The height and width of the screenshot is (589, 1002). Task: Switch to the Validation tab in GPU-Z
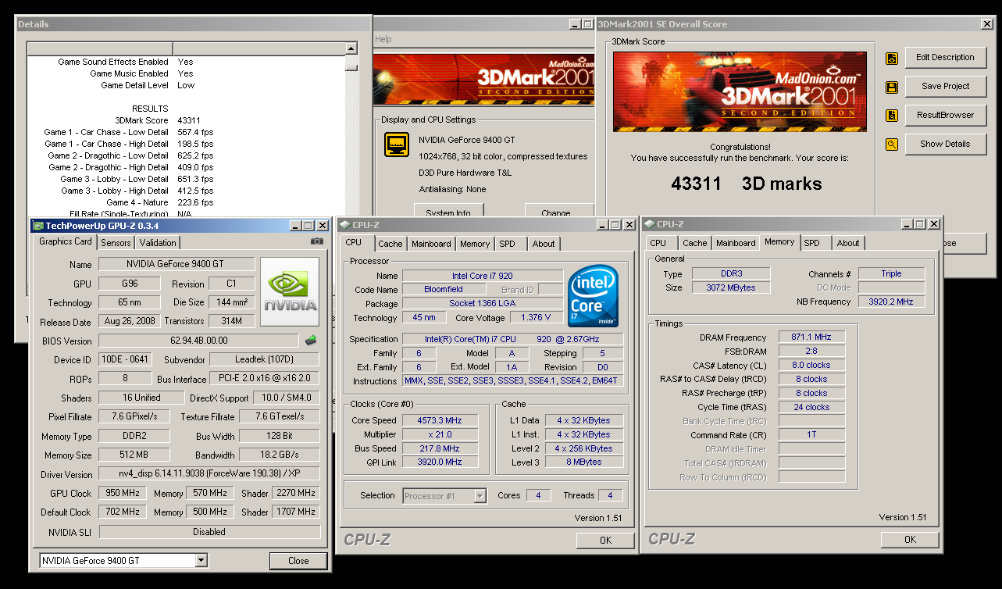(158, 243)
